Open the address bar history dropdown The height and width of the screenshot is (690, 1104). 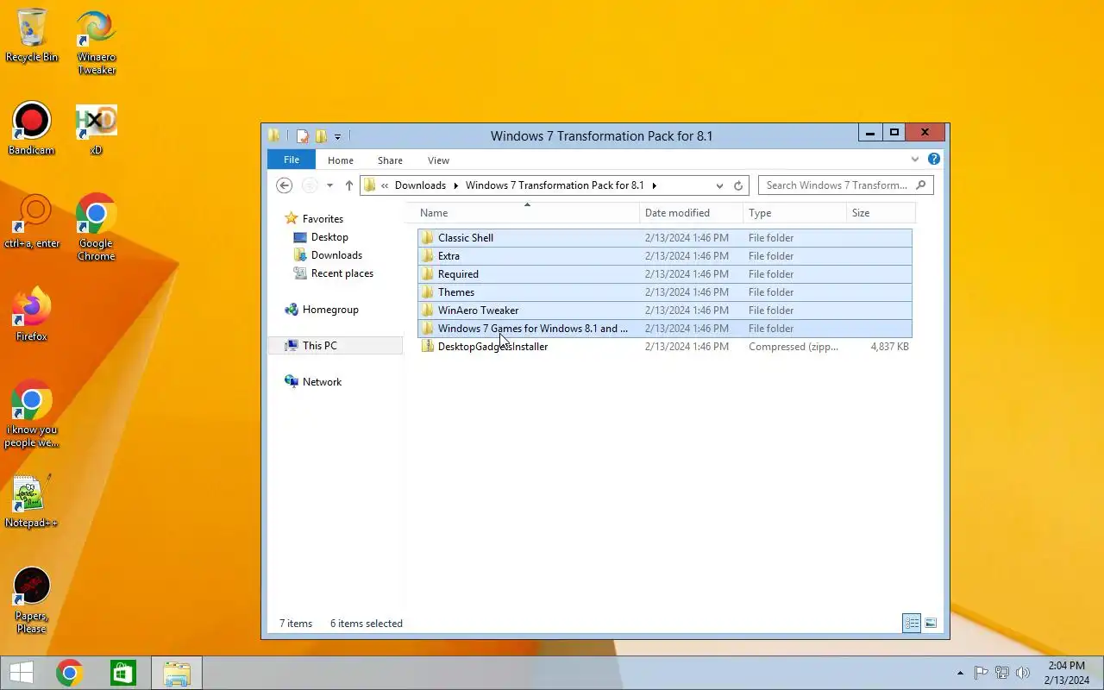pos(719,185)
